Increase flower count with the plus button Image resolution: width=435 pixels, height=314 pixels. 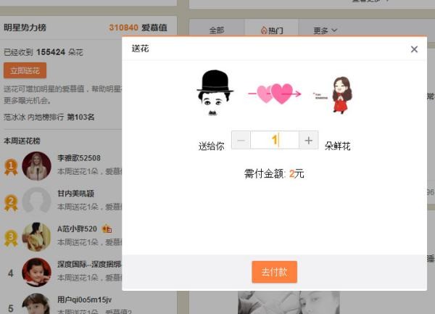(309, 141)
